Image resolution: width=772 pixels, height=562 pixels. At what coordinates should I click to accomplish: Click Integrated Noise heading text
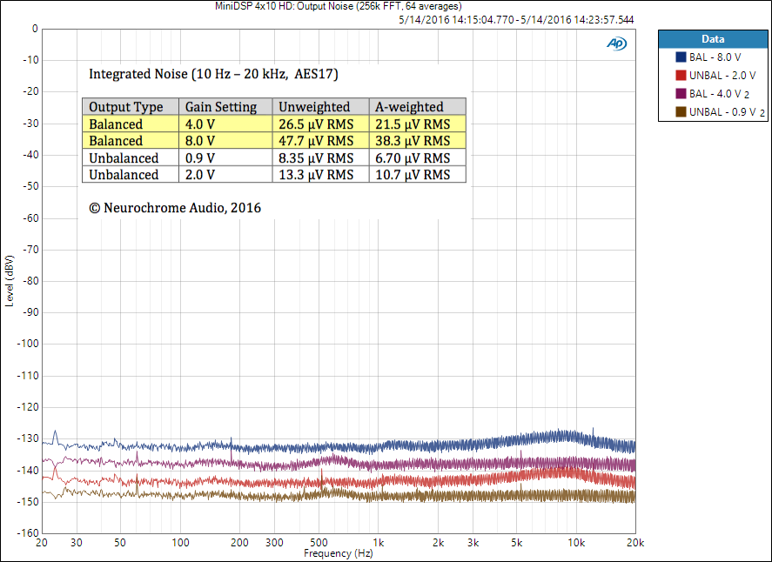pos(213,74)
